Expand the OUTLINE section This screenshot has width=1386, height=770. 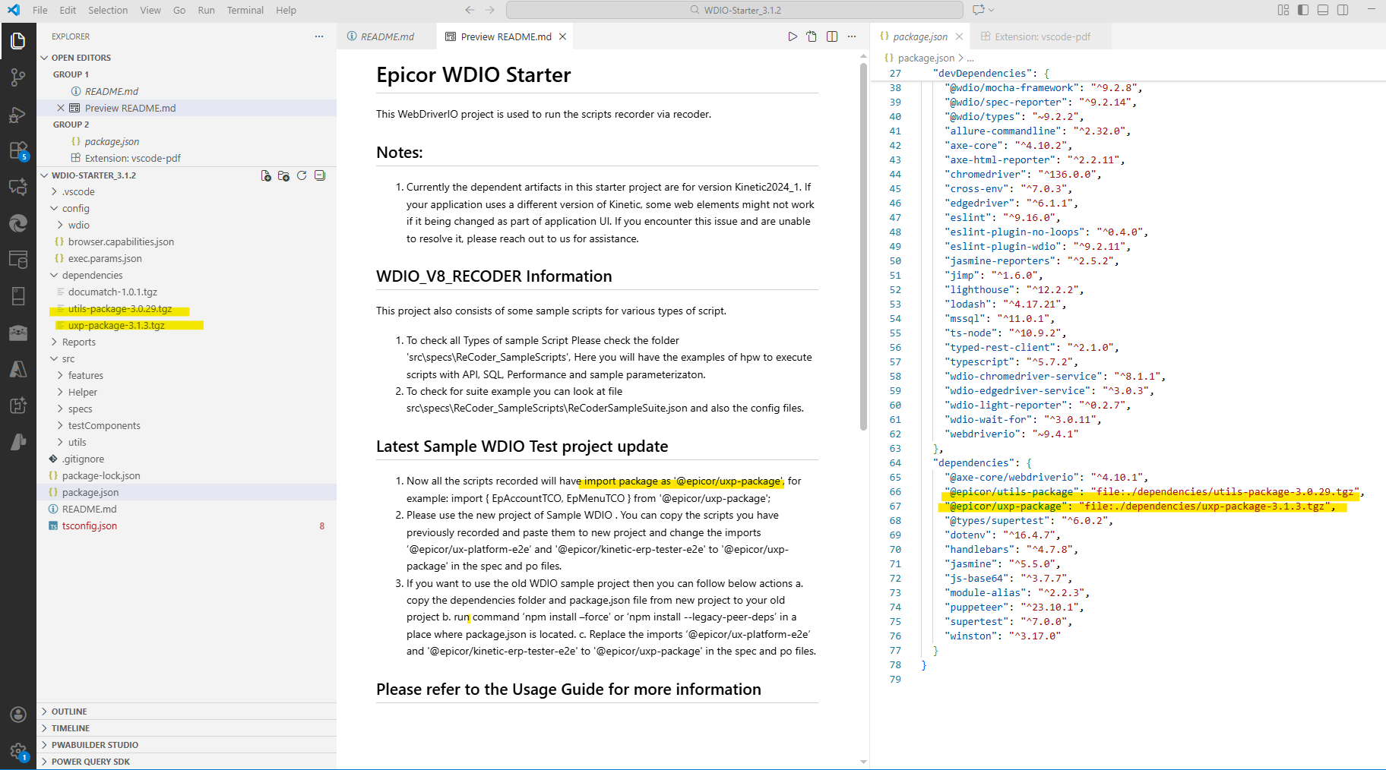click(69, 712)
